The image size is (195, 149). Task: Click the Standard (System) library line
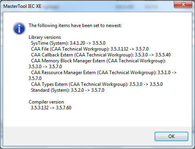click(x=67, y=90)
